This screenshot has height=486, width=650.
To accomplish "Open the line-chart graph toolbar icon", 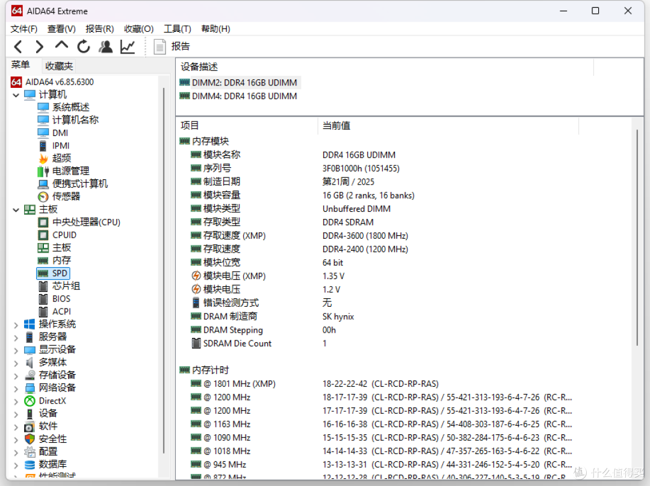I will coord(128,46).
